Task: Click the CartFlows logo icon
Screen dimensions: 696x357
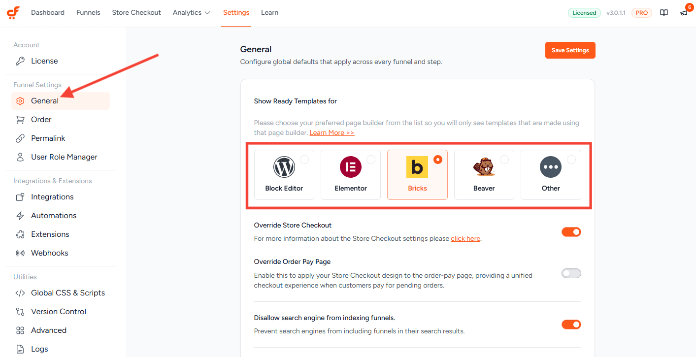Action: point(13,12)
